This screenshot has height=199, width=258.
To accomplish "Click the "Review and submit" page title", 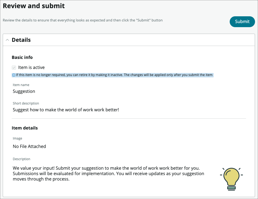I will pos(33,6).
